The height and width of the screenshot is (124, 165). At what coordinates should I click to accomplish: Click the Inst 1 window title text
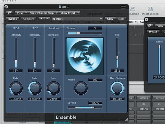65,7
